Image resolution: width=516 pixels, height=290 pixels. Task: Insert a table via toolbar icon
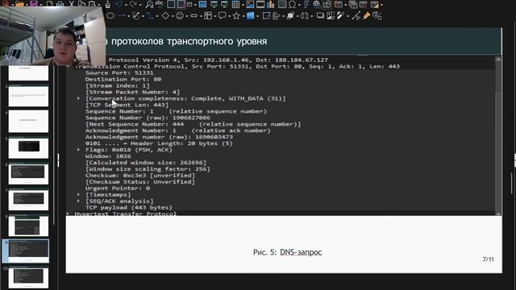[x=235, y=4]
